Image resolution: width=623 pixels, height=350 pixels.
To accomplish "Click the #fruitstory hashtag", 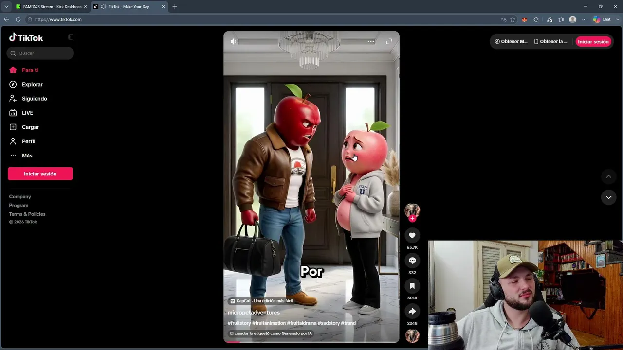I will tap(239, 323).
